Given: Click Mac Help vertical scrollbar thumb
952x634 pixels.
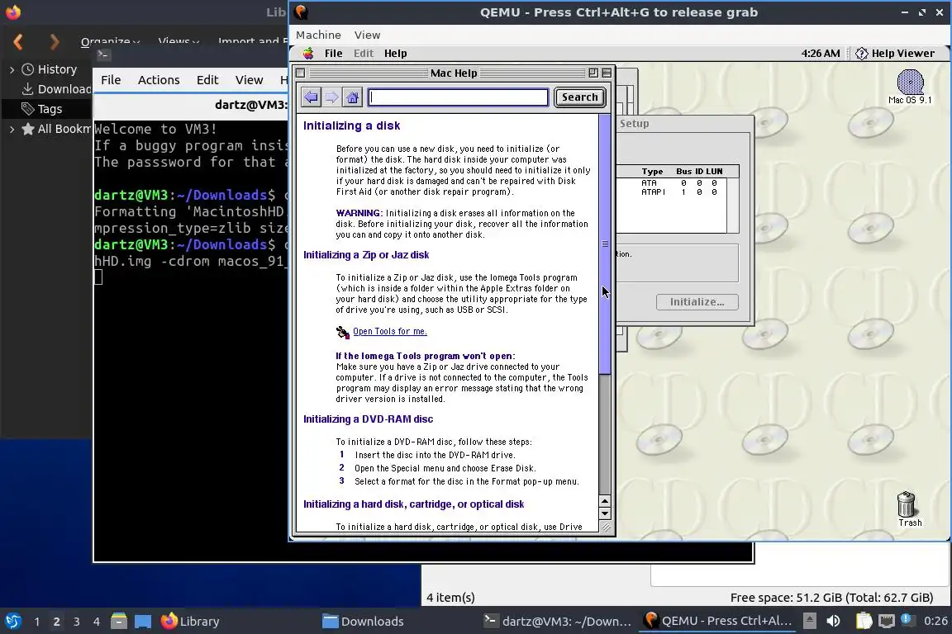Looking at the screenshot, I should [x=605, y=244].
